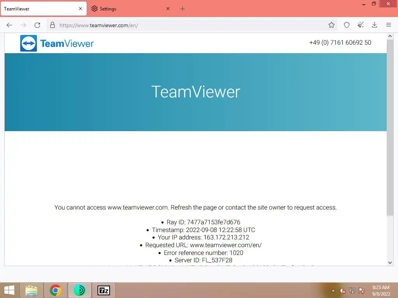398x298 pixels.
Task: Click the forward navigation arrow
Action: point(23,25)
